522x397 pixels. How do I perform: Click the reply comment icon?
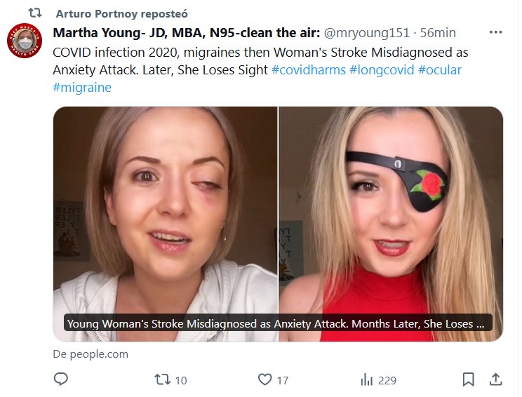[x=61, y=379]
